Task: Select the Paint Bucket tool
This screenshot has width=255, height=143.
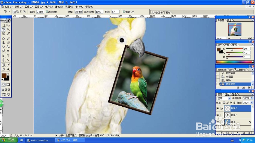Action: [8, 47]
